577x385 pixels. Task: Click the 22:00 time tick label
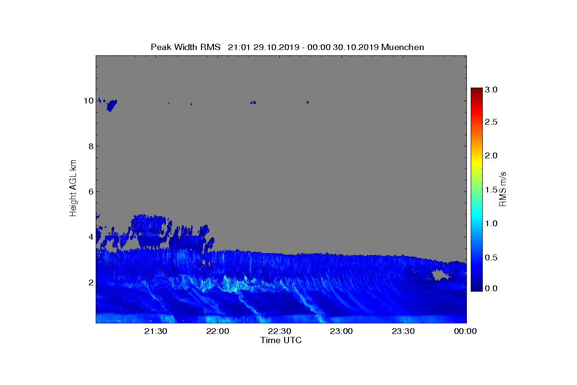click(x=218, y=331)
